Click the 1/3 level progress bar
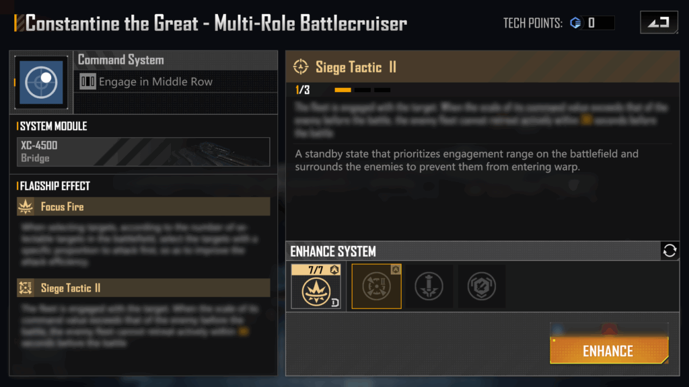This screenshot has height=387, width=689. pos(363,90)
